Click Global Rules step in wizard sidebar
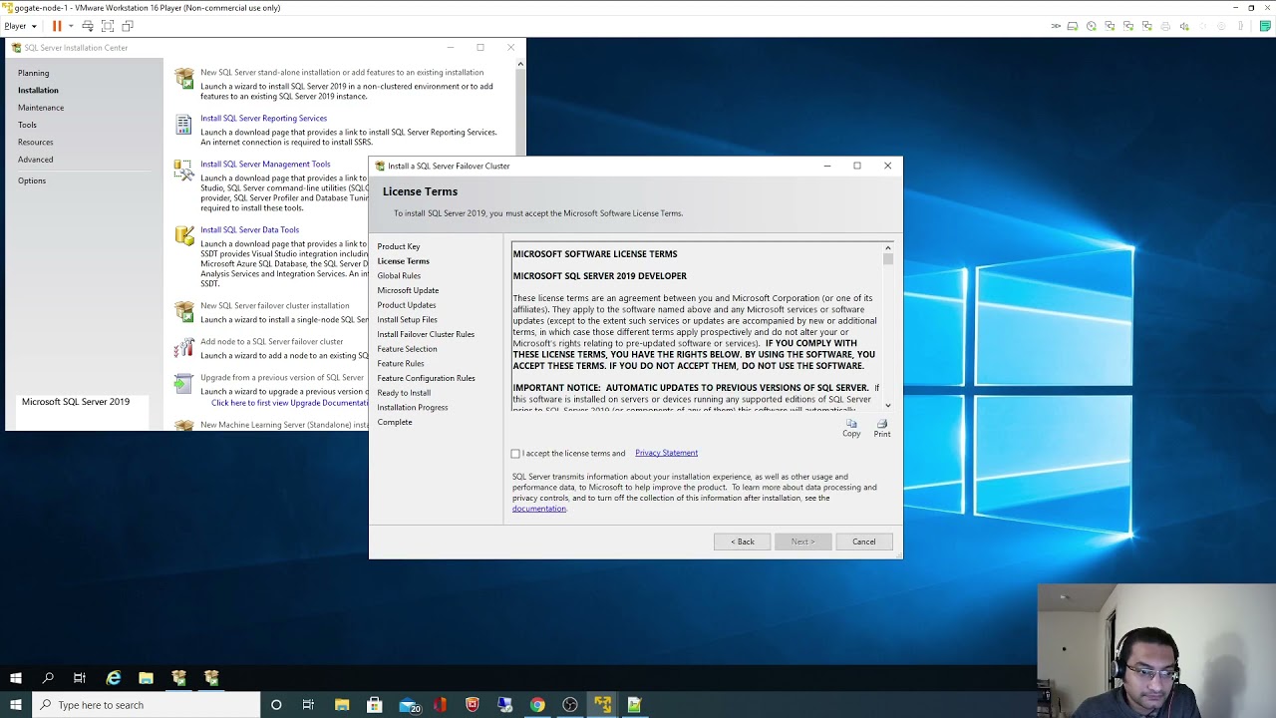This screenshot has height=718, width=1276. click(399, 276)
